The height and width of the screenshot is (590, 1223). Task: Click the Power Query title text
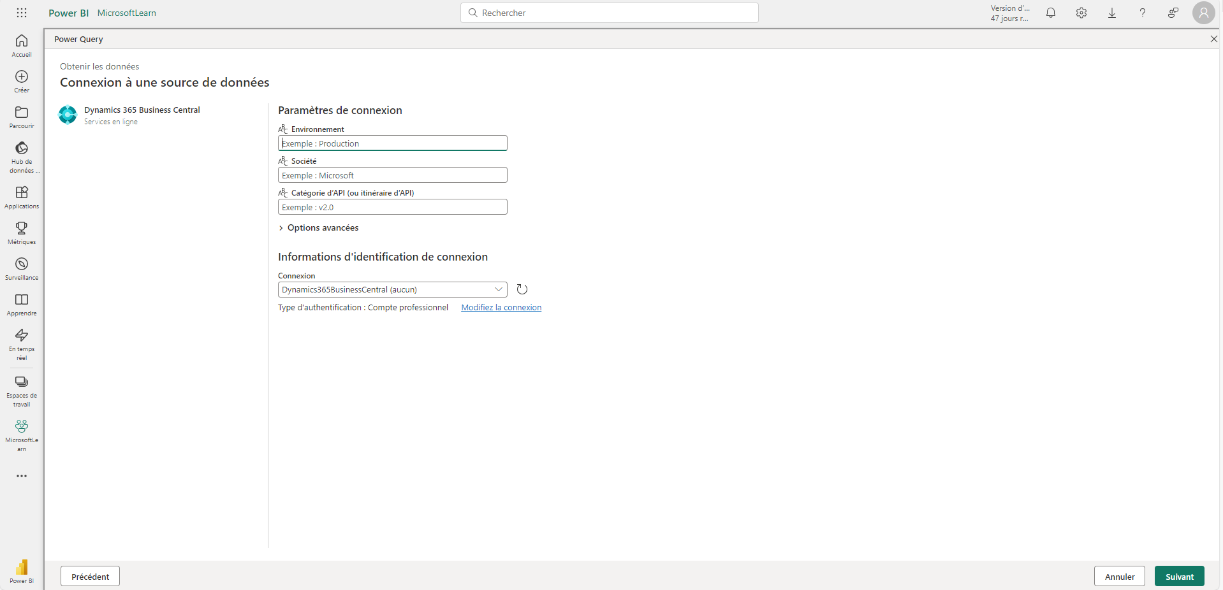pos(78,39)
